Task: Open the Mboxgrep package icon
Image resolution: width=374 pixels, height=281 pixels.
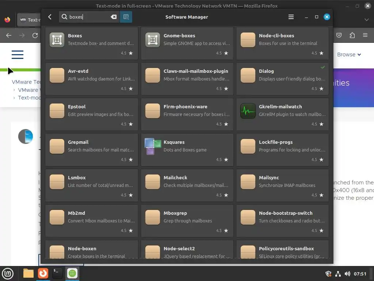Action: (153, 217)
